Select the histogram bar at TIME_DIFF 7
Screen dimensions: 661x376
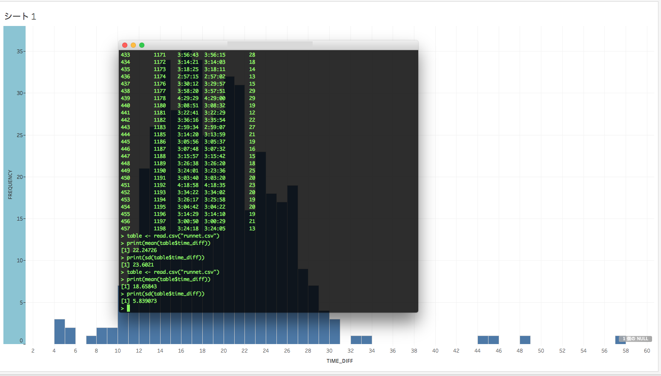click(91, 340)
